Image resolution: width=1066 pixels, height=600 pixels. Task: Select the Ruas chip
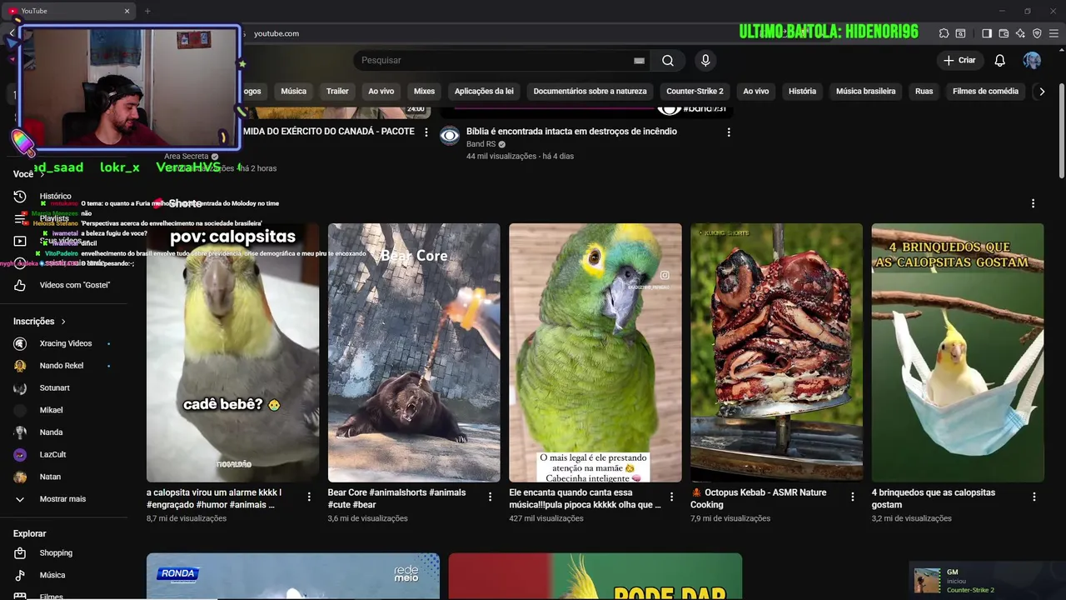(x=924, y=91)
